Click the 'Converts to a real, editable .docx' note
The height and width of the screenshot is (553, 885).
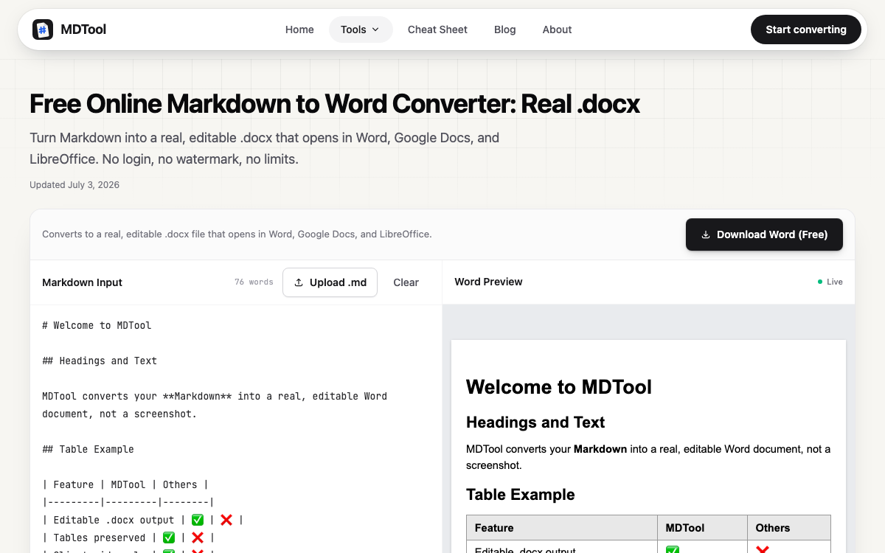[237, 234]
